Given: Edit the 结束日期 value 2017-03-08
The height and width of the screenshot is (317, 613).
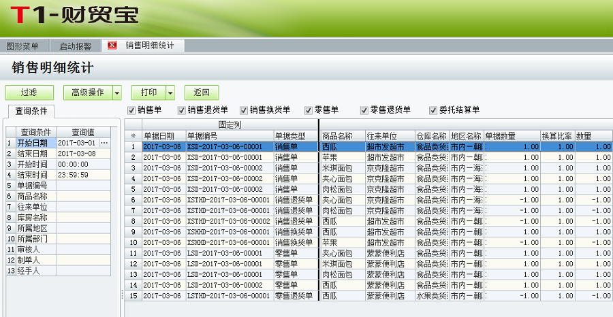Looking at the screenshot, I should [x=84, y=154].
